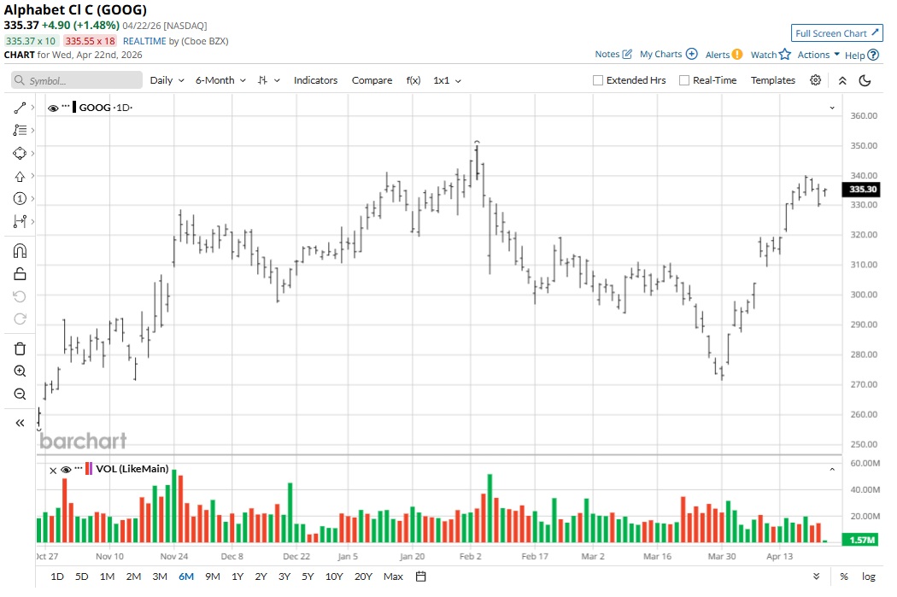Open the f(x) expressions menu

[413, 80]
